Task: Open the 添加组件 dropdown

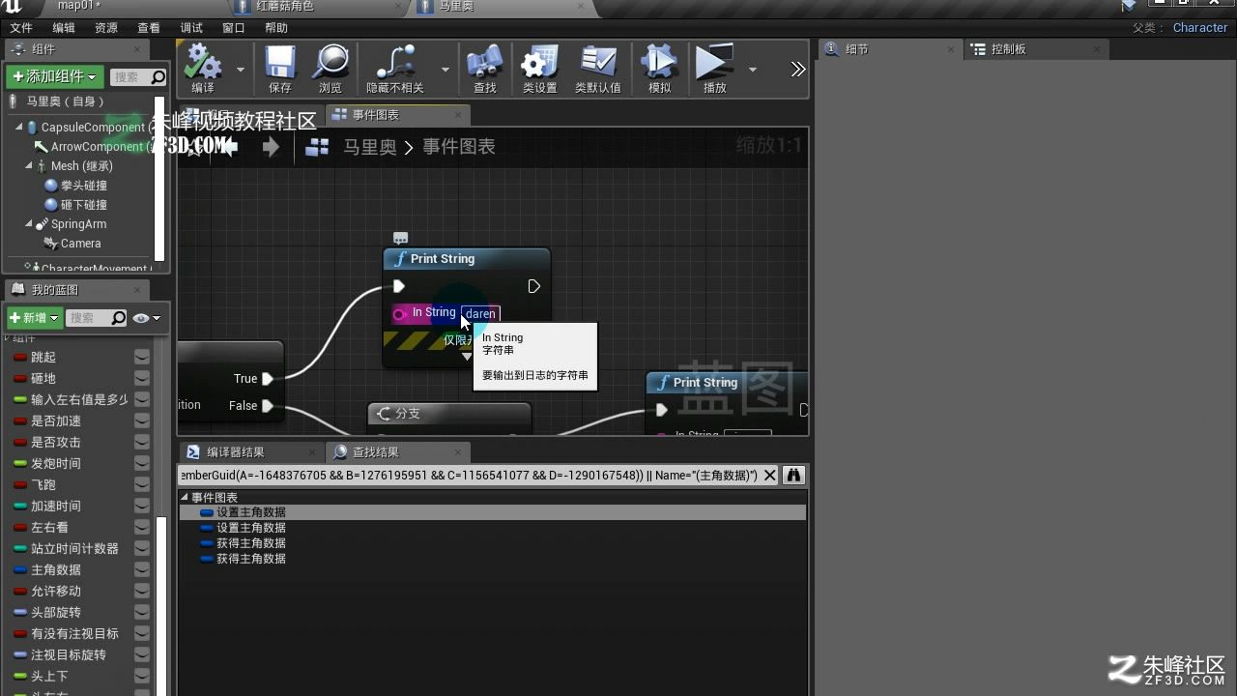Action: [x=54, y=76]
